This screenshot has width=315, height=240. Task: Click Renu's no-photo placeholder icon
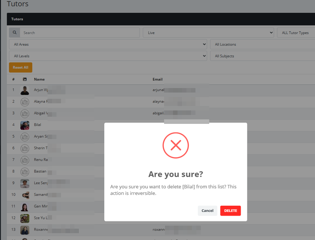[x=25, y=160]
